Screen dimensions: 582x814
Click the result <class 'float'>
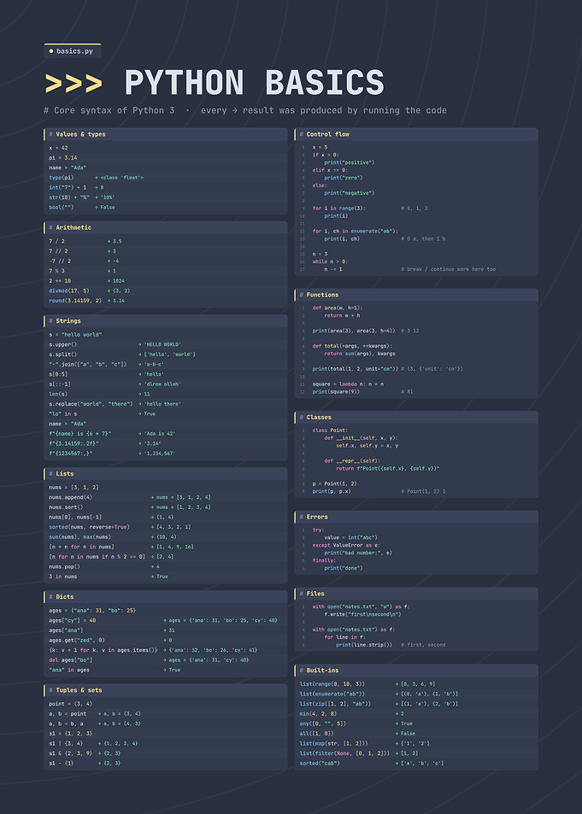click(121, 178)
